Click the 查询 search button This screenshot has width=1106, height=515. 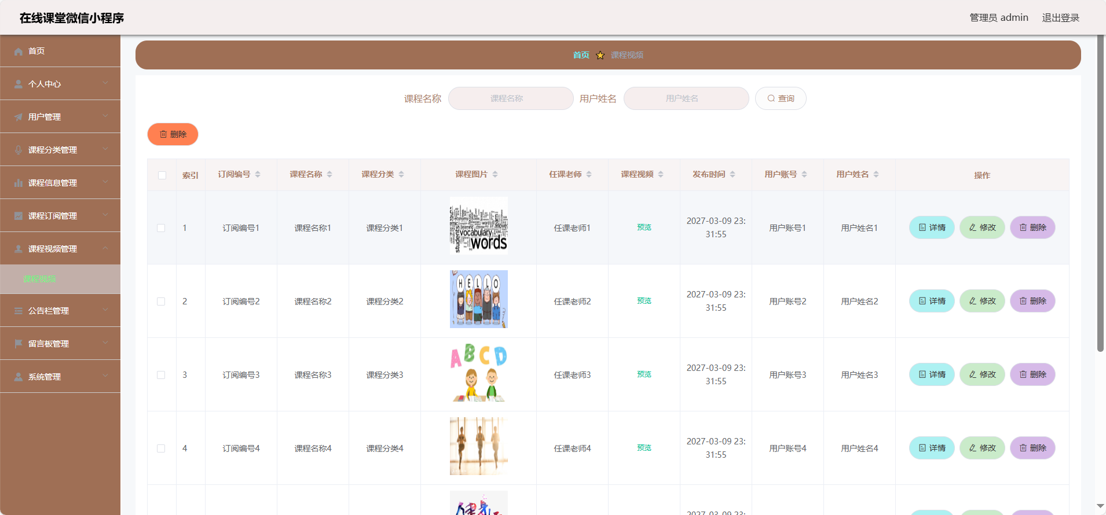(781, 98)
